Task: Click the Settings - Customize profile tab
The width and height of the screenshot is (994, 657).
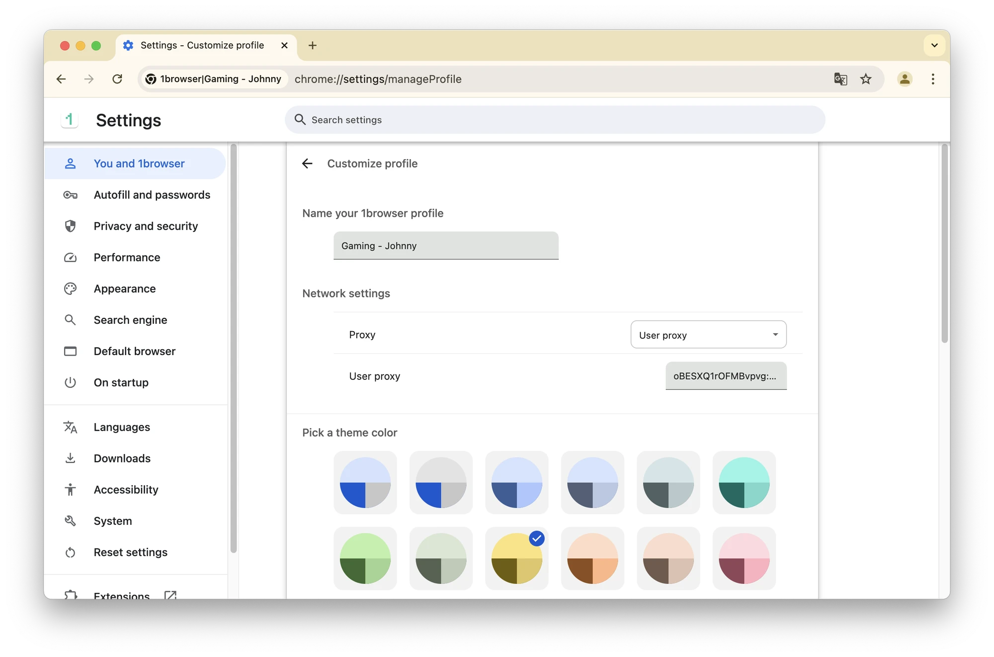Action: click(206, 45)
